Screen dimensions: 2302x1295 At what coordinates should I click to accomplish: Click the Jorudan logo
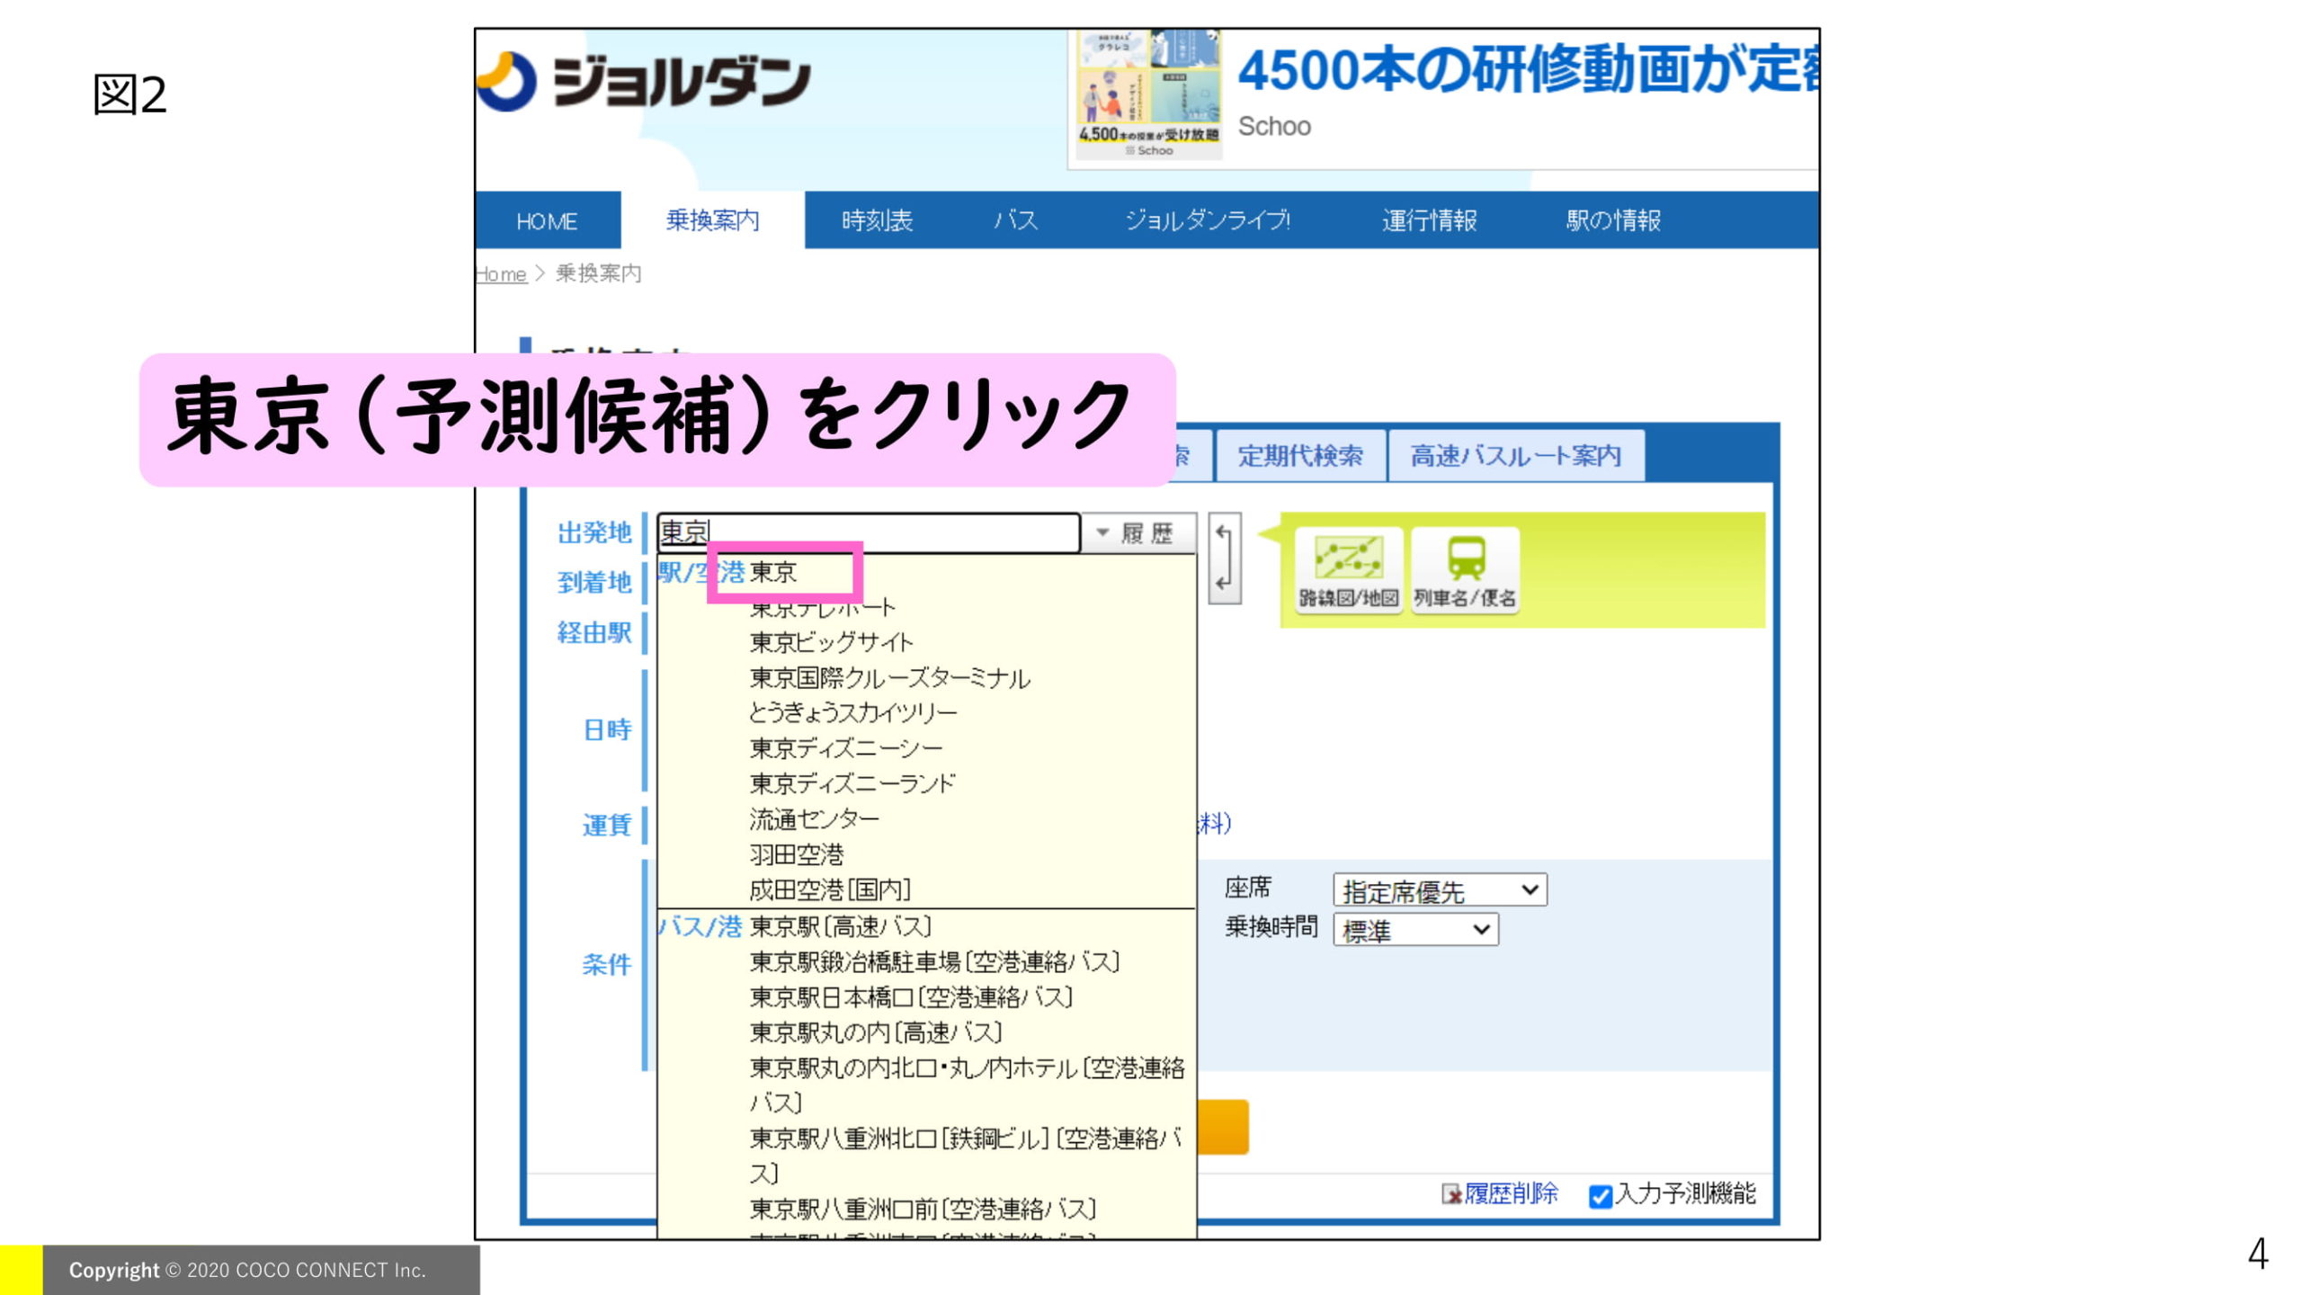644,81
